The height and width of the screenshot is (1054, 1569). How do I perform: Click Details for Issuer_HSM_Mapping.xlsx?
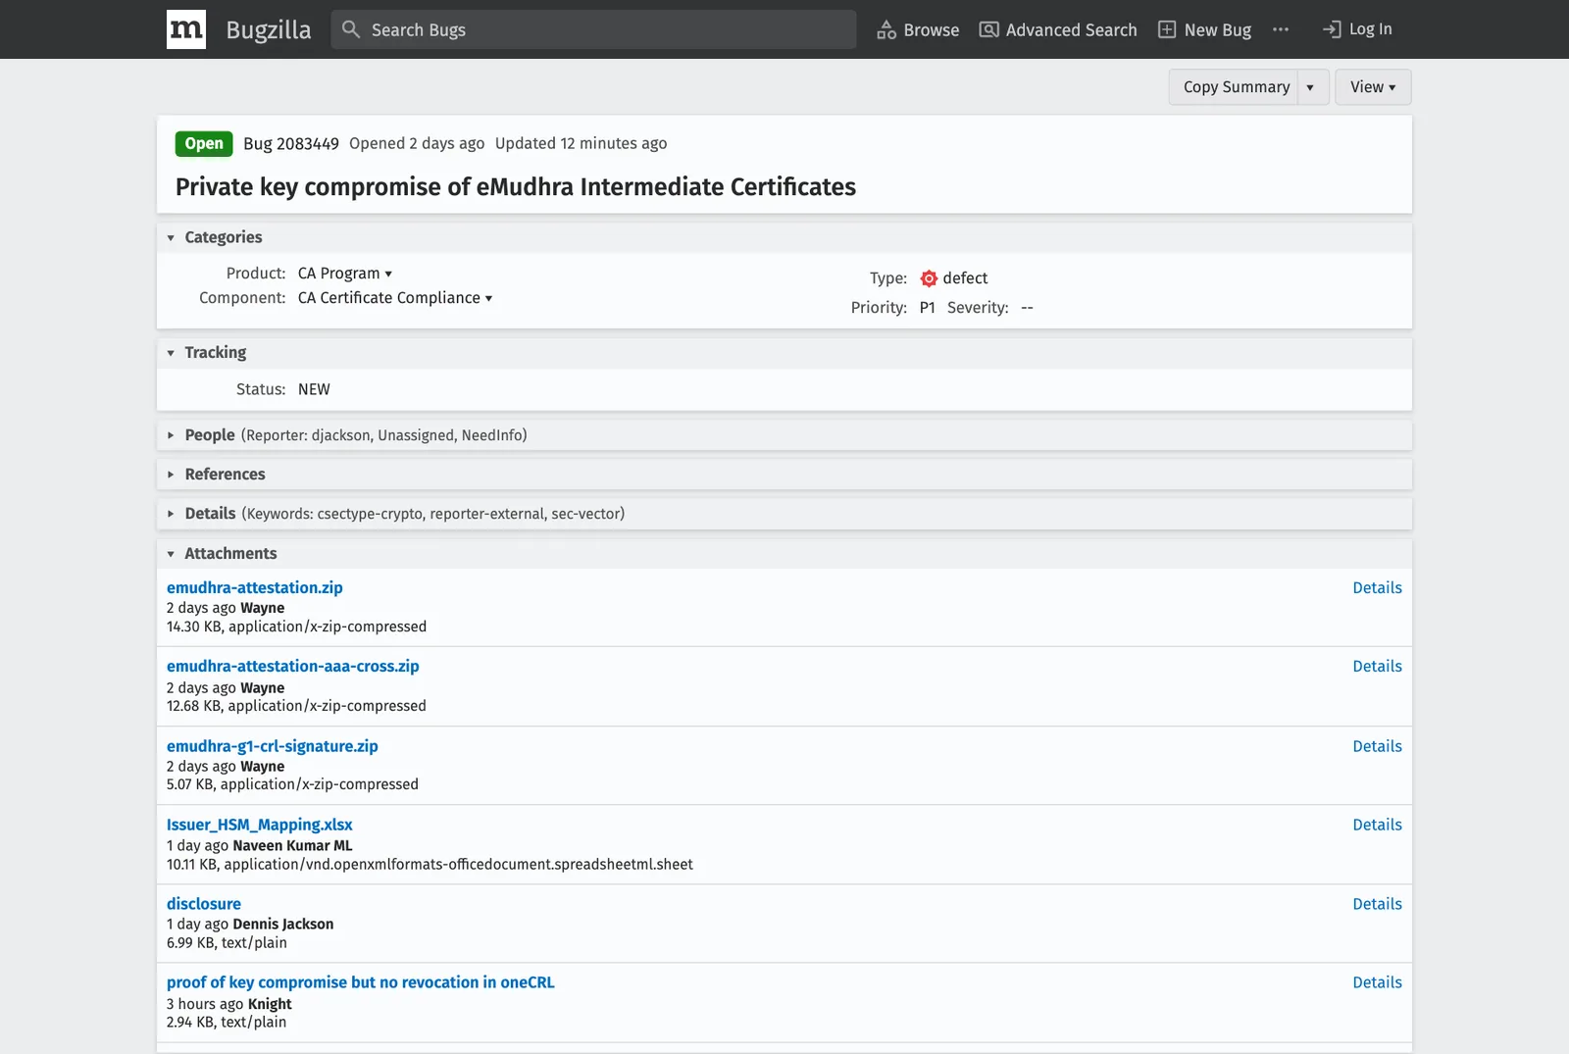[1377, 826]
